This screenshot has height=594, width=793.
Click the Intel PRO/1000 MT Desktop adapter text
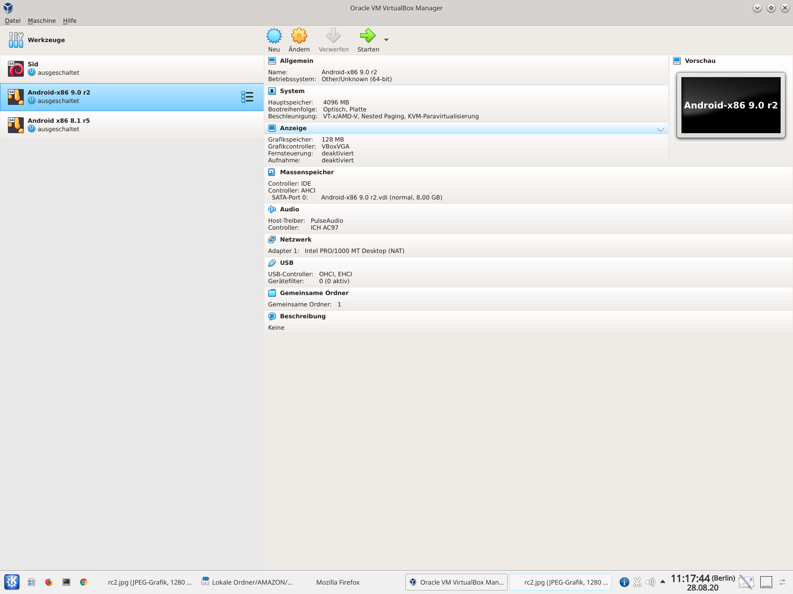354,251
